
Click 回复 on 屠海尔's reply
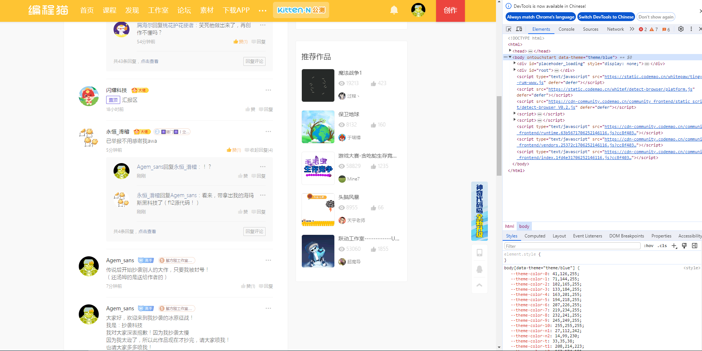tap(259, 42)
